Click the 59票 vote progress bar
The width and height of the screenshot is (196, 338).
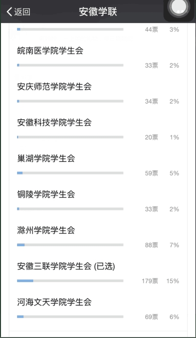pos(70,173)
